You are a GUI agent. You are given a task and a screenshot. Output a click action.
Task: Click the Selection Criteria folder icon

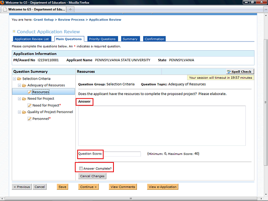[19, 79]
